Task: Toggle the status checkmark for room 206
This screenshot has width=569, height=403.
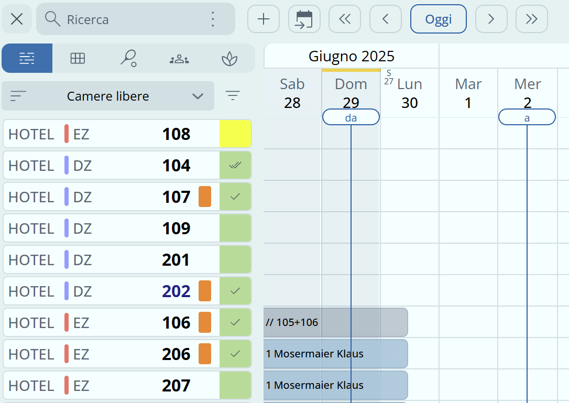Action: (235, 354)
